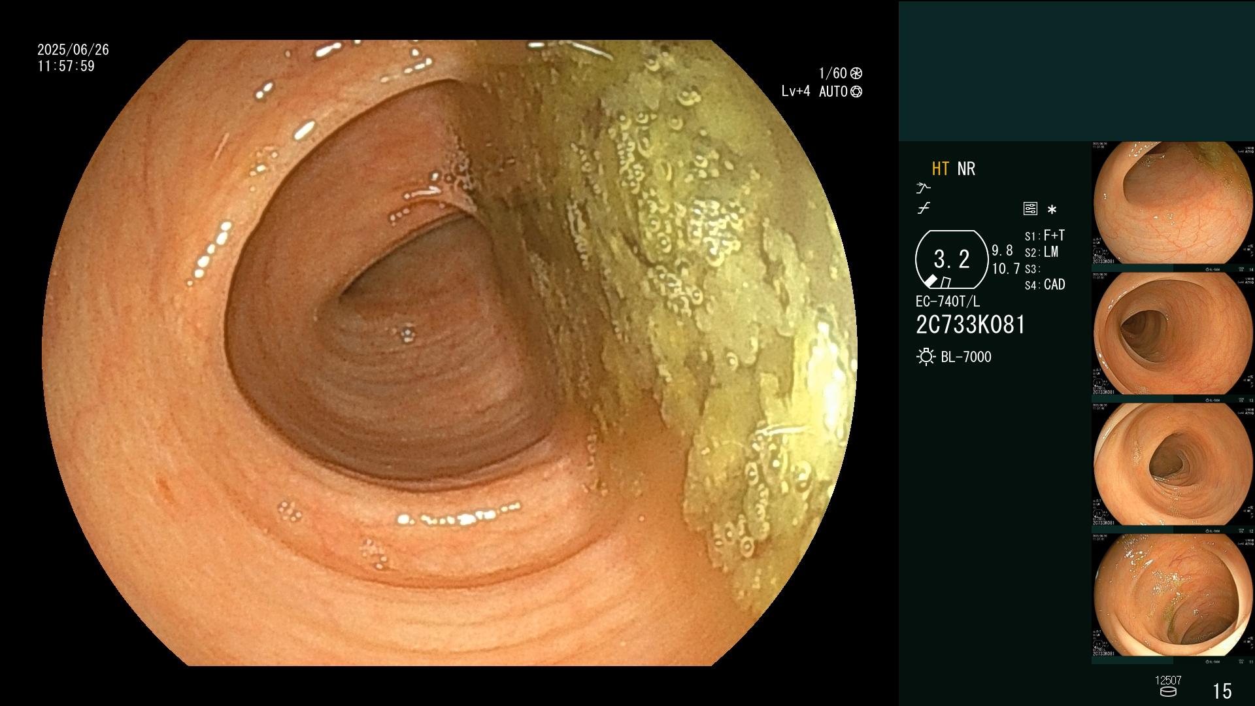Click the serial number 2C733K081
Viewport: 1255px width, 706px height.
[x=971, y=325]
